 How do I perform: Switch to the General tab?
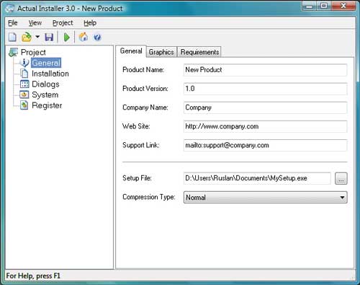coord(131,51)
